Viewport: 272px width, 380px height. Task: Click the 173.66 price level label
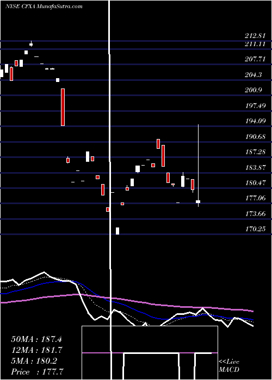(x=255, y=214)
